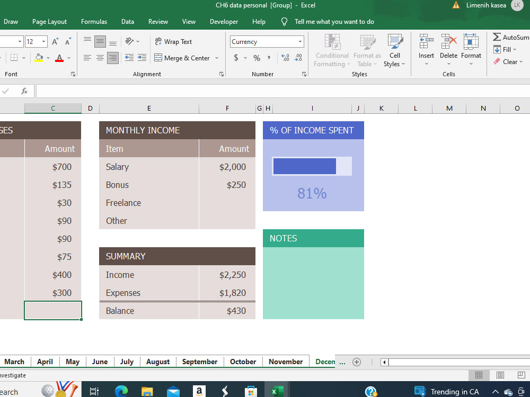
Task: Open Page Layout ribbon tab
Action: point(49,22)
